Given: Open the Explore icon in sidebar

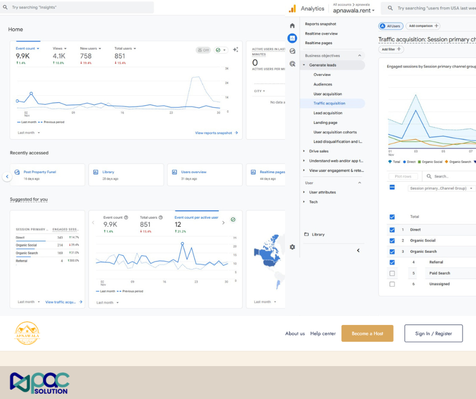Looking at the screenshot, I should pyautogui.click(x=292, y=51).
